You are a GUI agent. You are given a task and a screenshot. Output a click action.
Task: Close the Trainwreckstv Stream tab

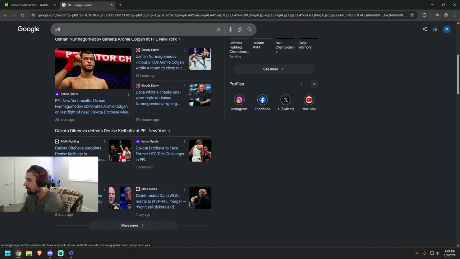click(x=55, y=5)
